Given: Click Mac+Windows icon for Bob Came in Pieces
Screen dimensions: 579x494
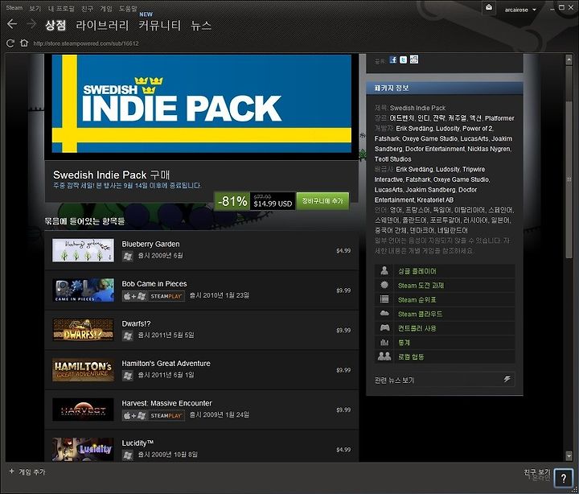Looking at the screenshot, I should [134, 296].
